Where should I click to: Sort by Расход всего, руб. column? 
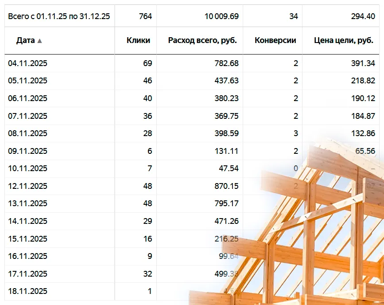pyautogui.click(x=202, y=40)
